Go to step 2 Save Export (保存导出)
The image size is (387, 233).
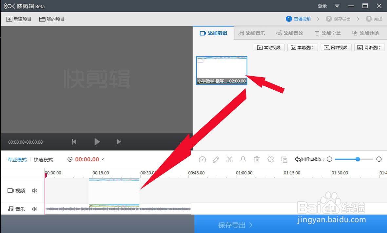(x=338, y=19)
